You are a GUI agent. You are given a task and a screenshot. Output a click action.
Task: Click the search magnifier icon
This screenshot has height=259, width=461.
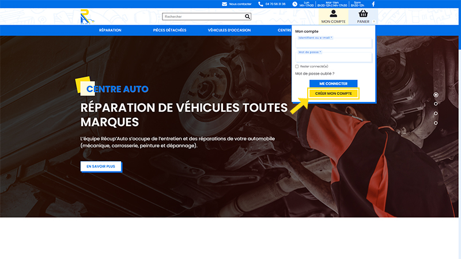point(247,17)
